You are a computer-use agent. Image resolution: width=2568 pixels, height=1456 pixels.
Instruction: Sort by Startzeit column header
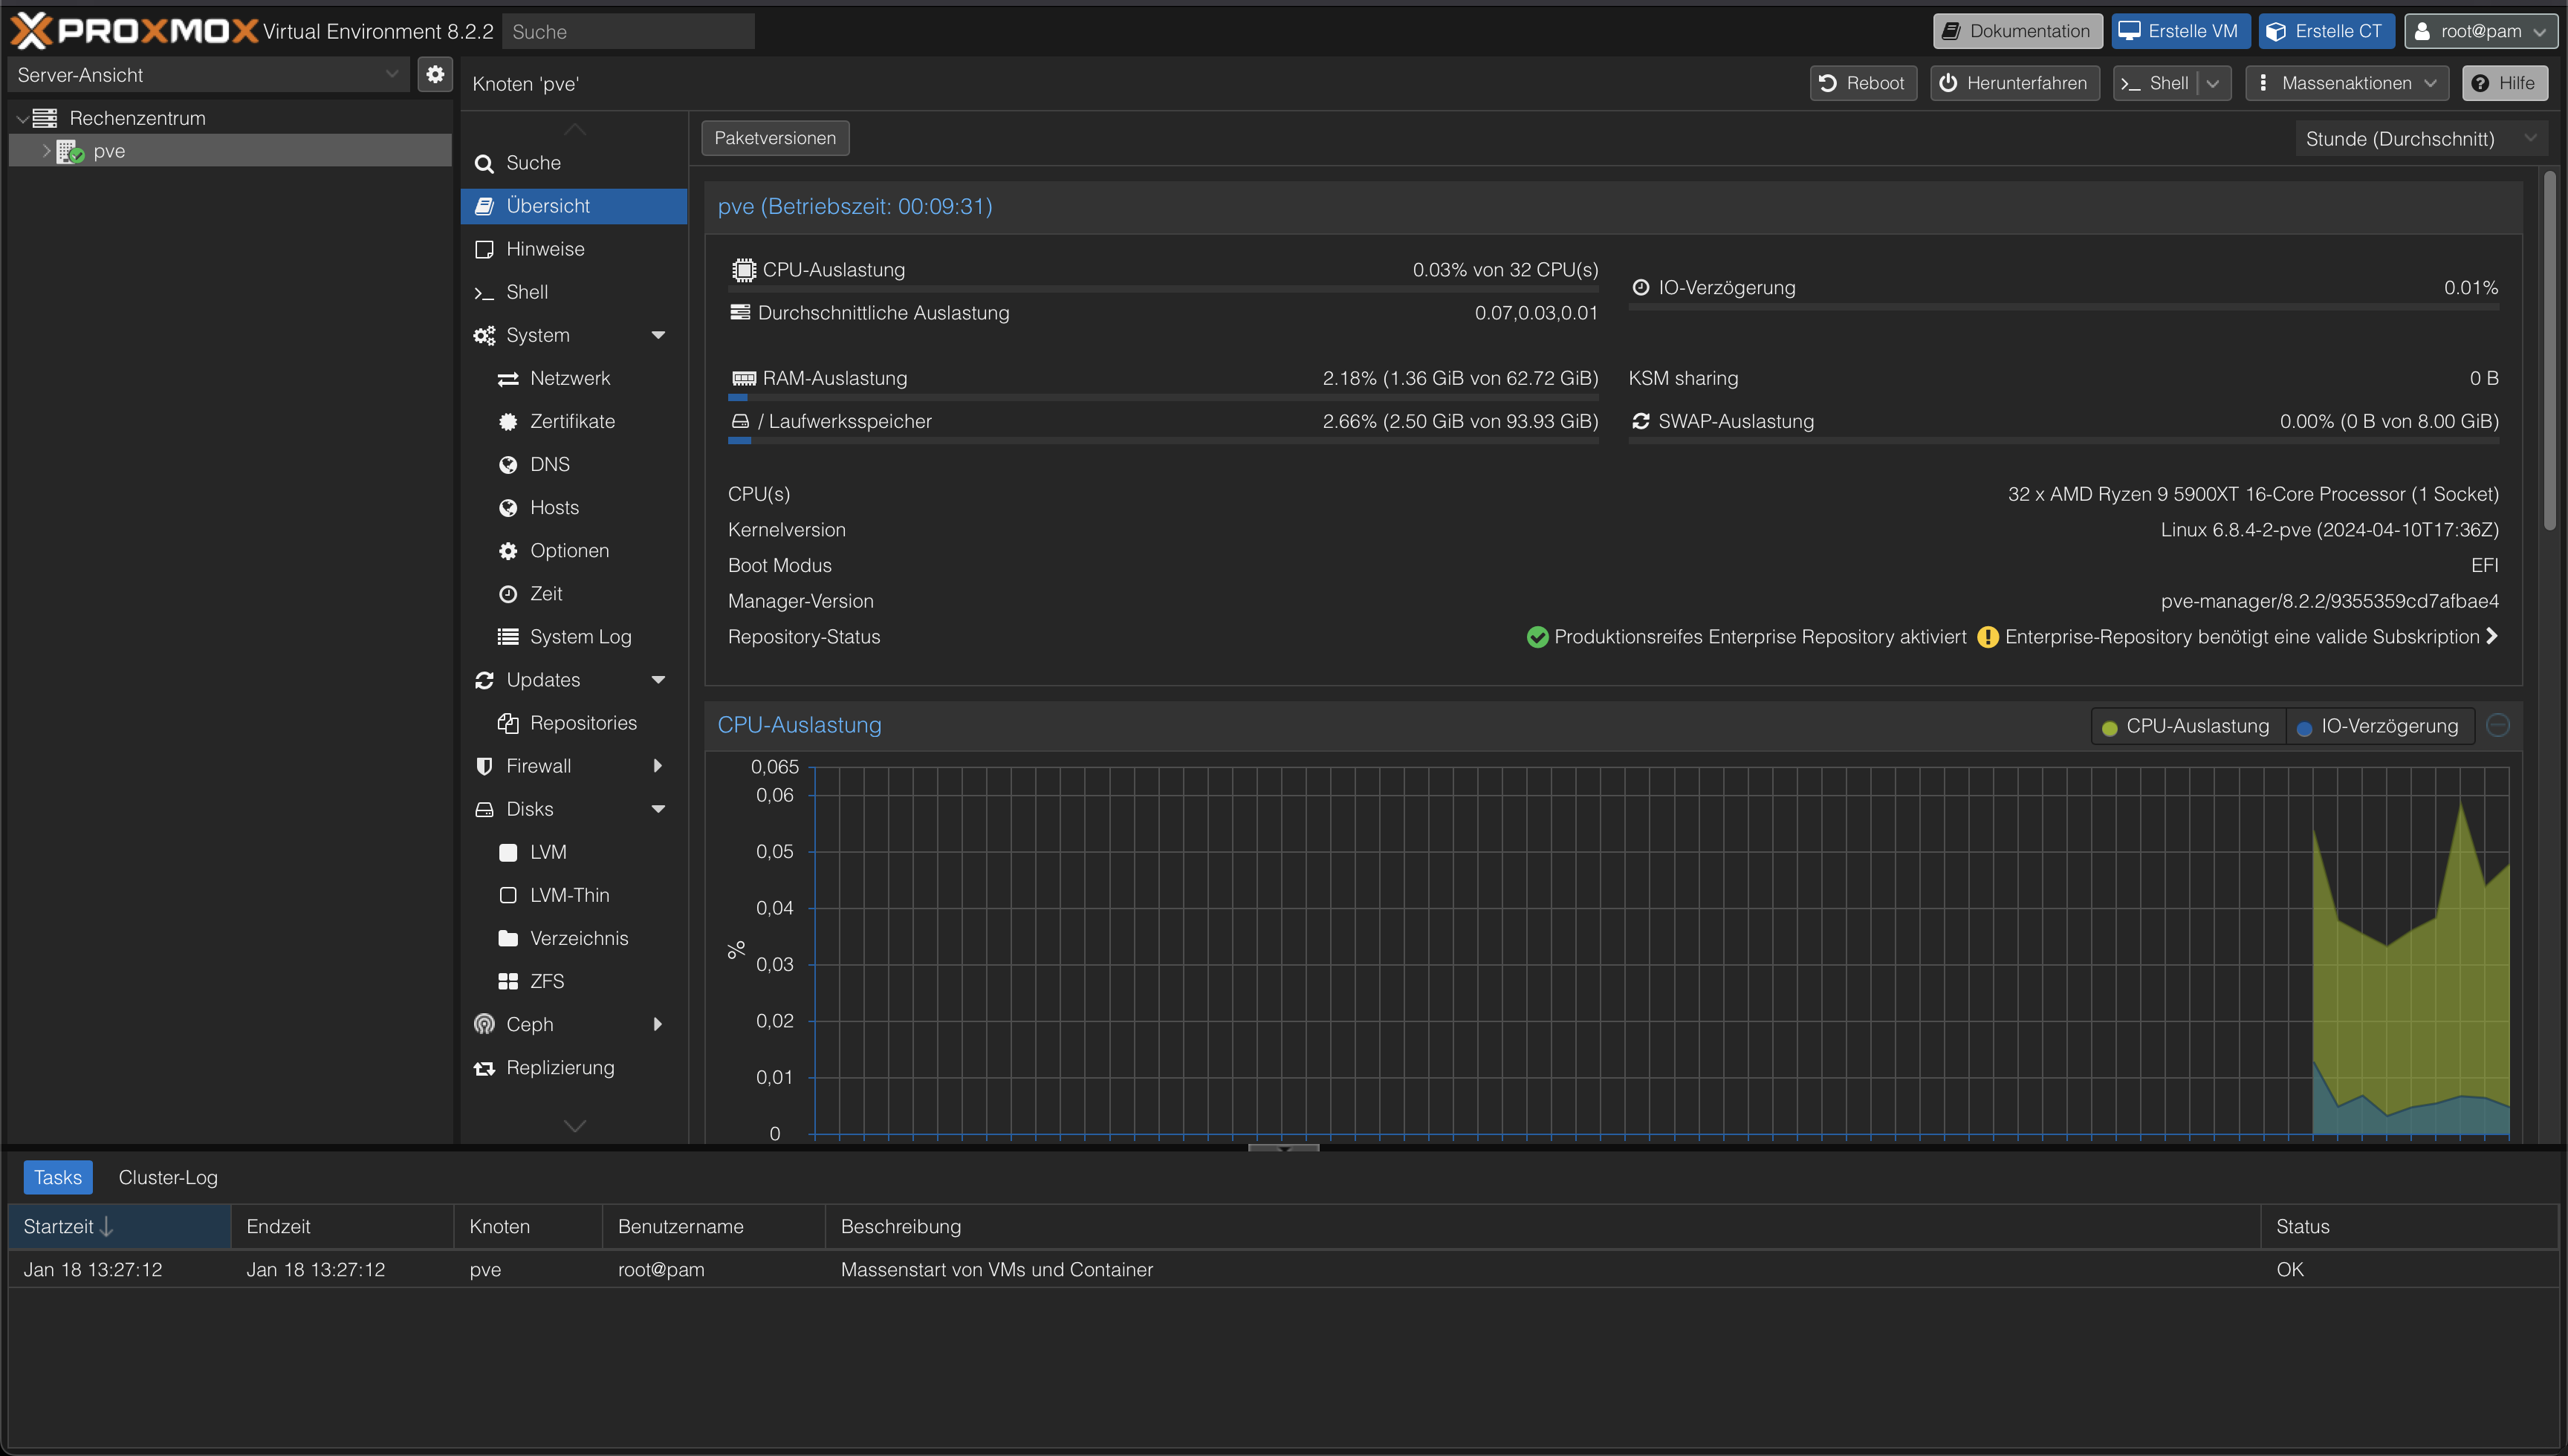coord(120,1226)
